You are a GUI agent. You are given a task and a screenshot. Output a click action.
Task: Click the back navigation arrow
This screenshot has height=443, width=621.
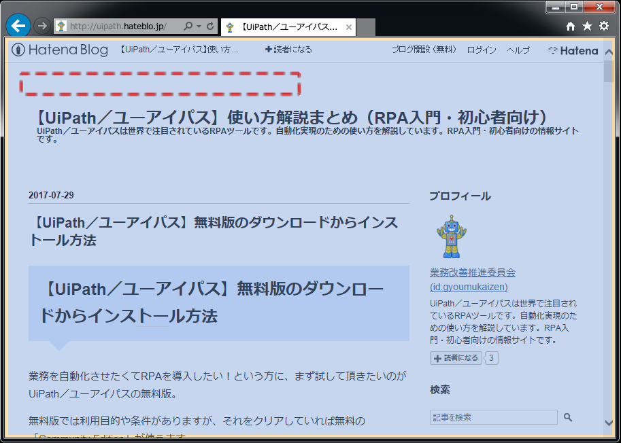[18, 24]
